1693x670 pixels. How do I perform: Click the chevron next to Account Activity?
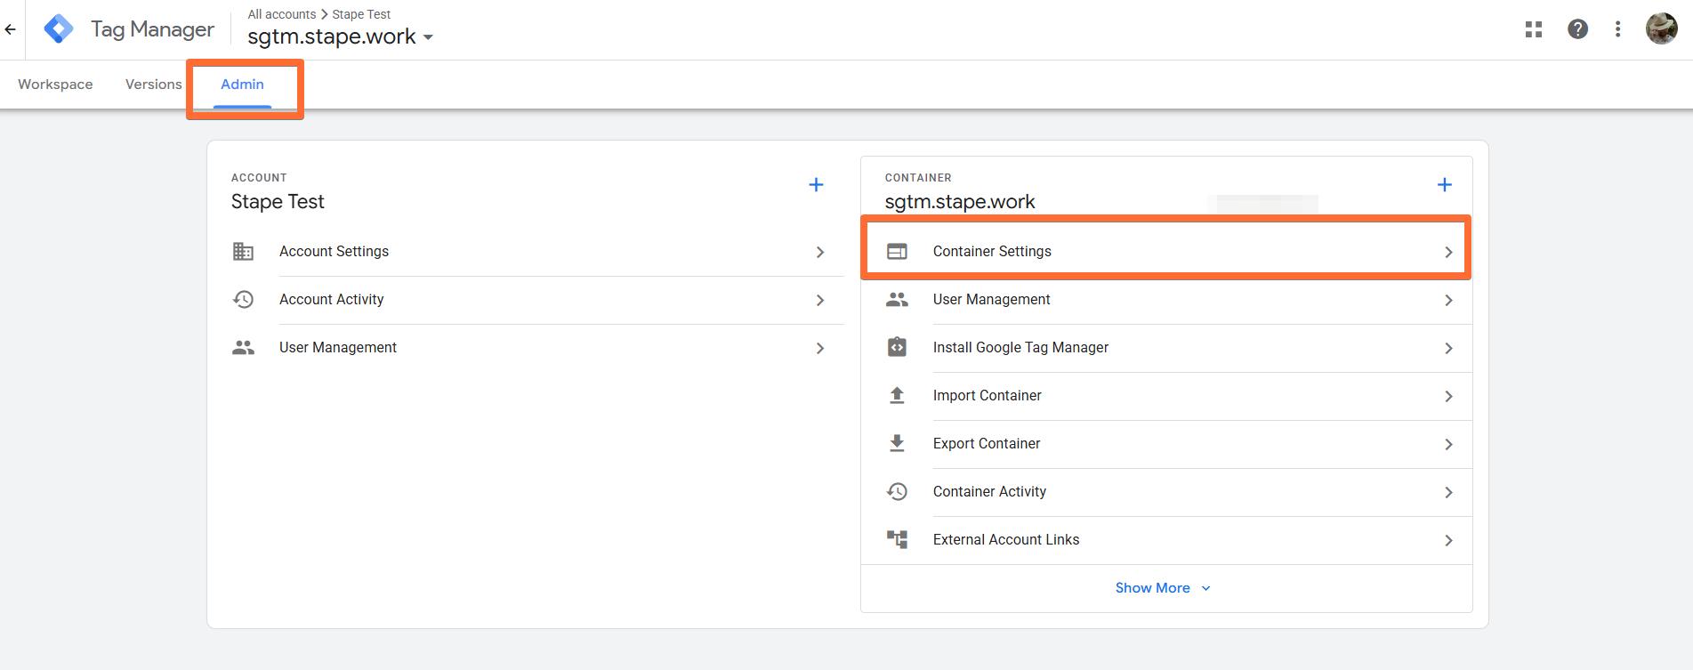(820, 301)
